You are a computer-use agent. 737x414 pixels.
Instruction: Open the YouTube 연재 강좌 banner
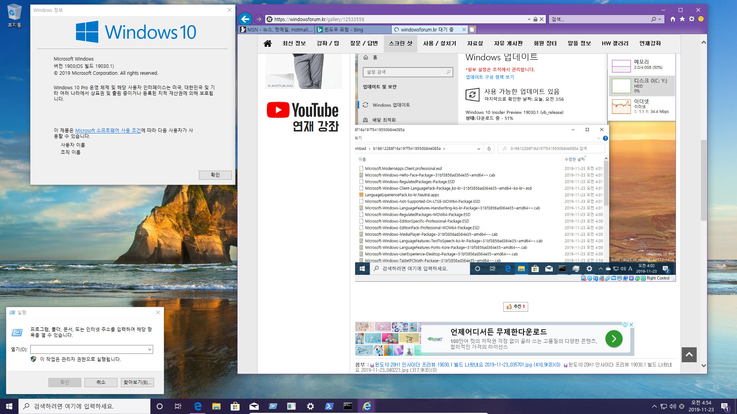303,117
